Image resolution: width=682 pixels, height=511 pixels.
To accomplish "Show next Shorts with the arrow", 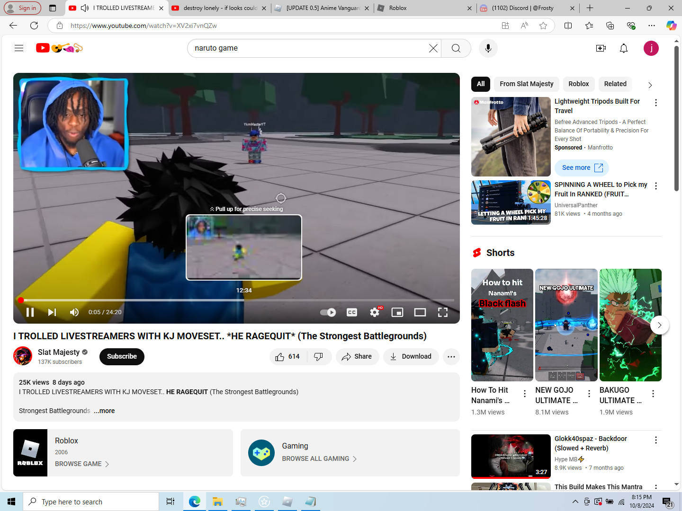I will pos(659,325).
